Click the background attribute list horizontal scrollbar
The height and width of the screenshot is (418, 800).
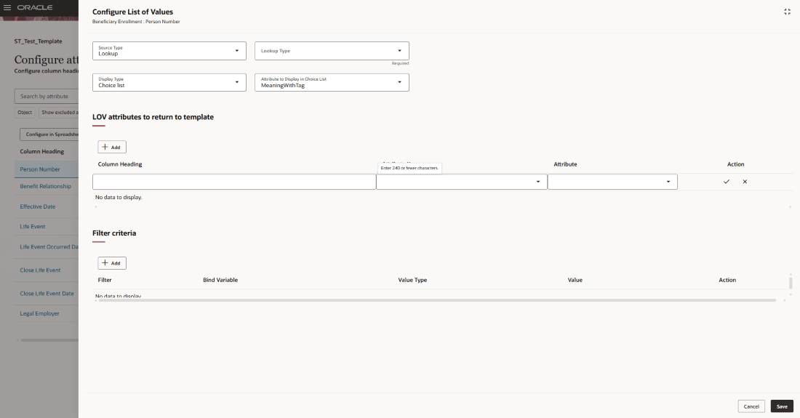click(49, 340)
